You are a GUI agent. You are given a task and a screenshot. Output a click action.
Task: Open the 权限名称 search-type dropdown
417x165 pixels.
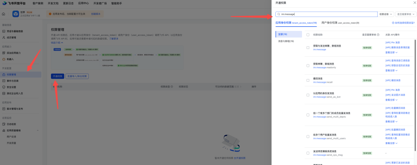click(x=386, y=14)
